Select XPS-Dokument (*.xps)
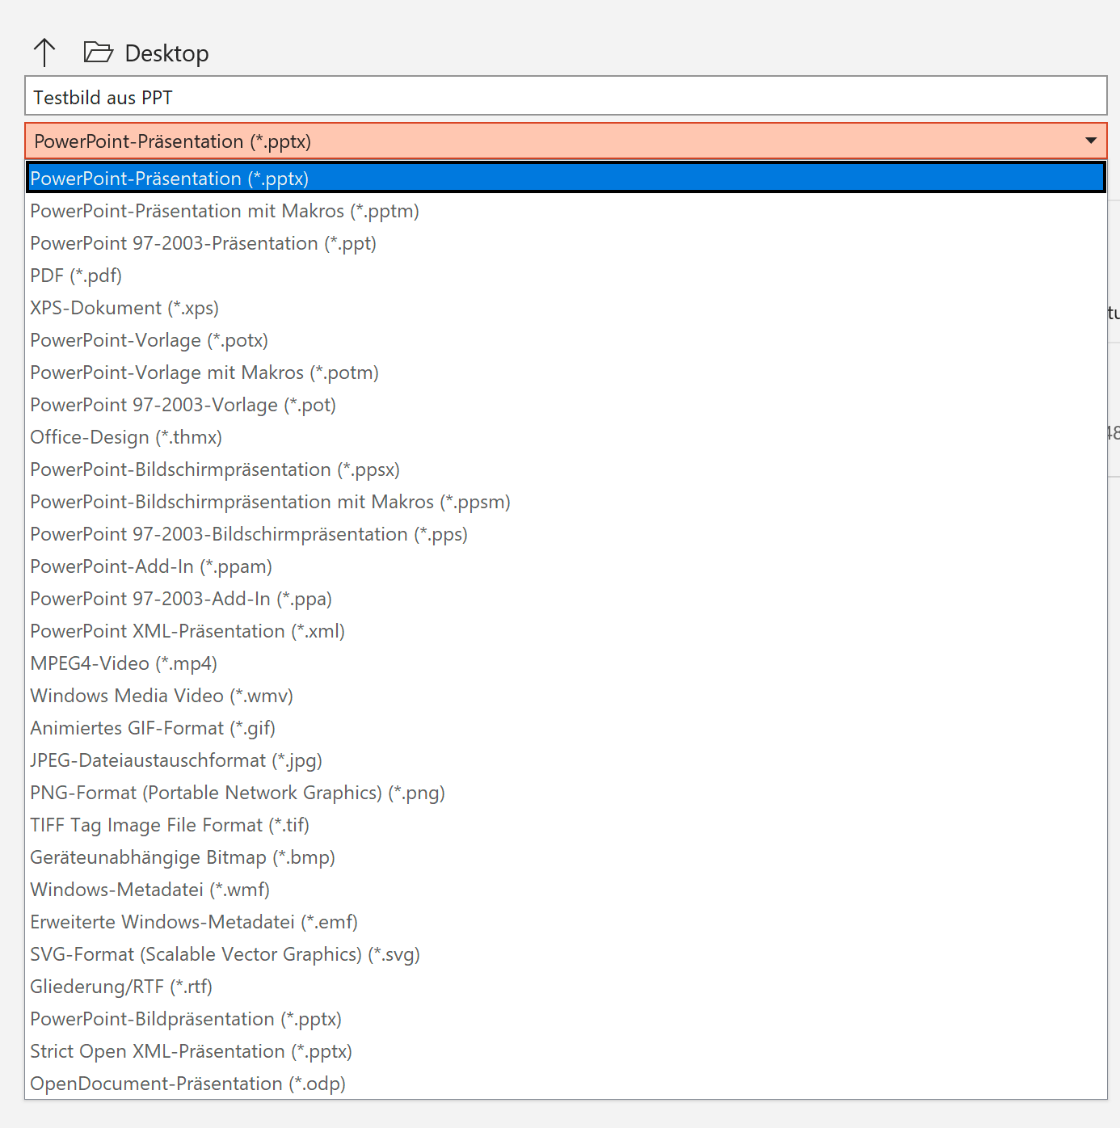 pyautogui.click(x=566, y=308)
